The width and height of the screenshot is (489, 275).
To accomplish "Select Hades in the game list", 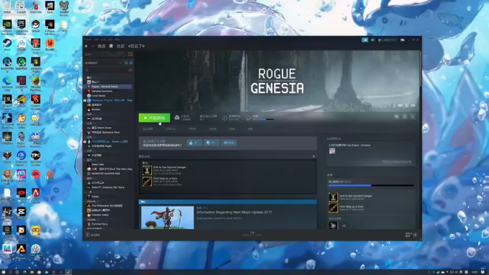I will click(109, 196).
